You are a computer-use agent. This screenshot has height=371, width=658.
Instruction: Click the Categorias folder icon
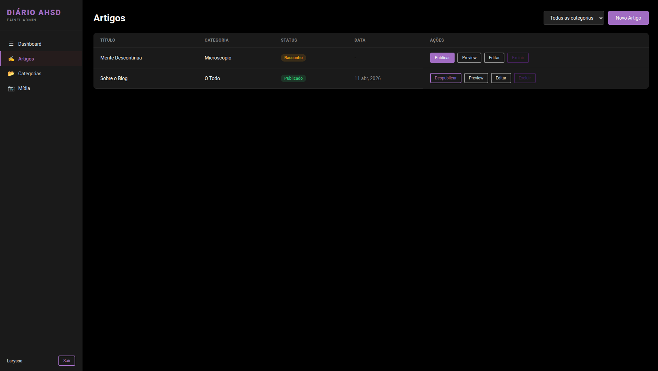pos(11,74)
